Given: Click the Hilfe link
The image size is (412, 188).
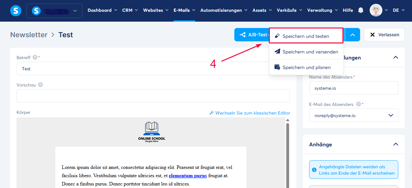Looking at the screenshot, I should pos(348,10).
